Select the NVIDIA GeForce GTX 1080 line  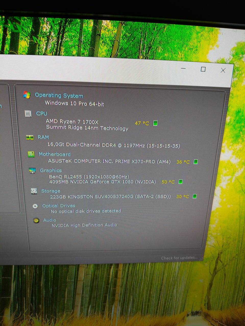click(x=102, y=182)
